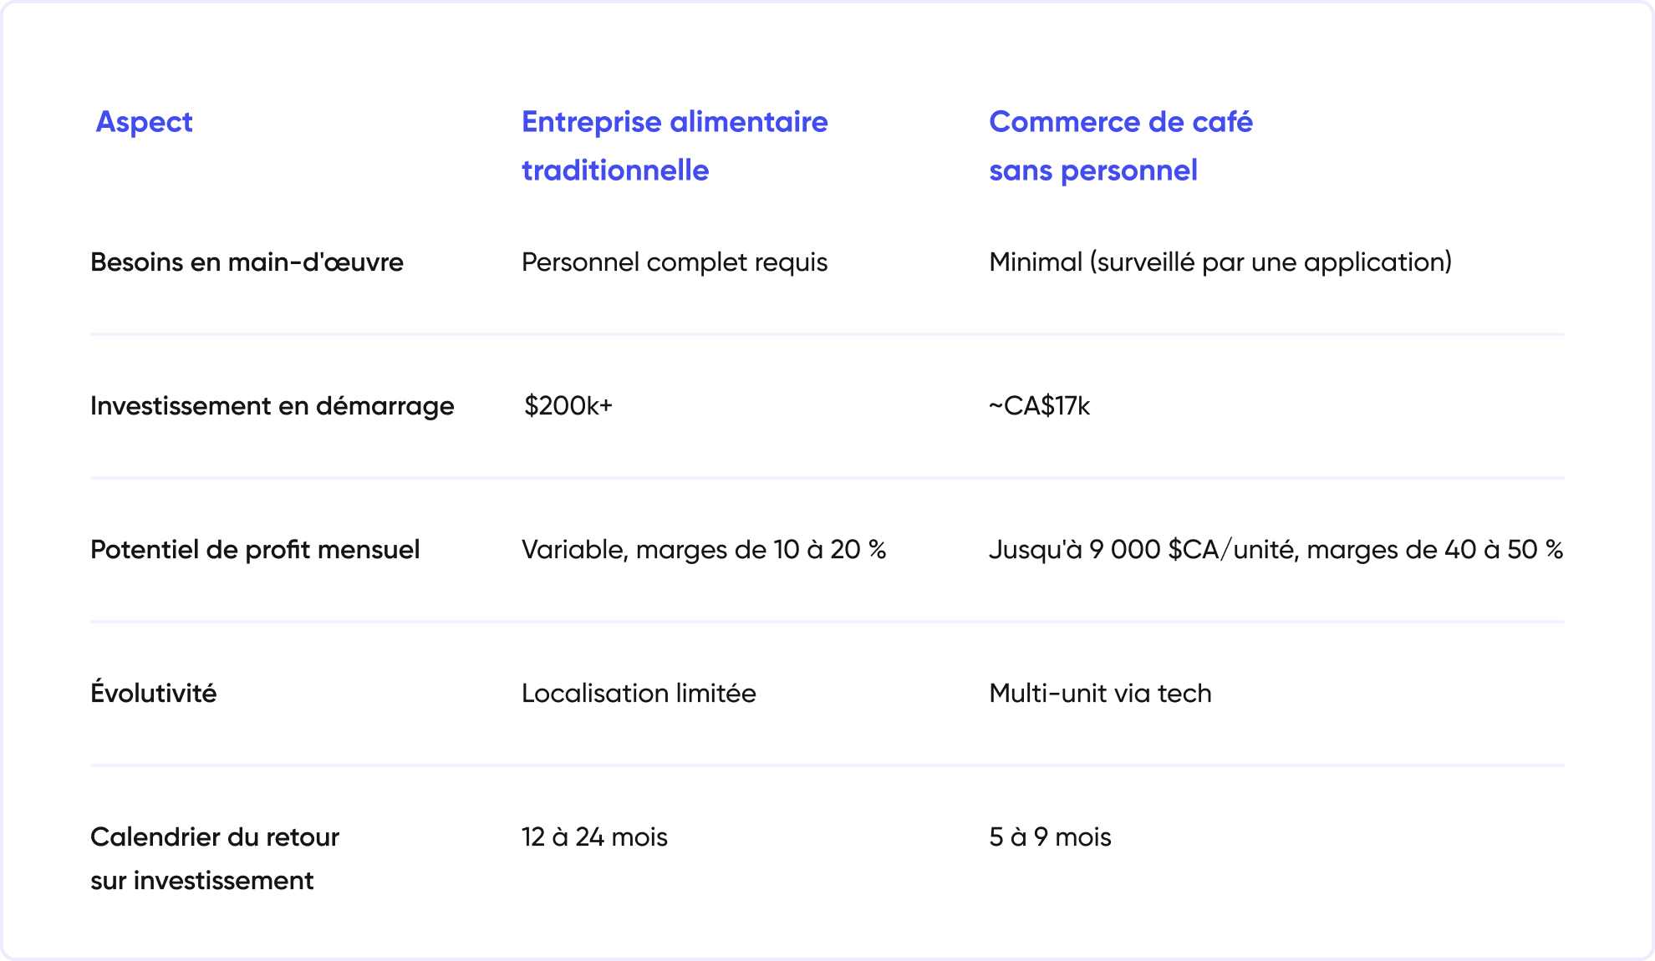Image resolution: width=1655 pixels, height=961 pixels.
Task: Select the Besoins en main-d'œuvre row label
Action: (247, 262)
